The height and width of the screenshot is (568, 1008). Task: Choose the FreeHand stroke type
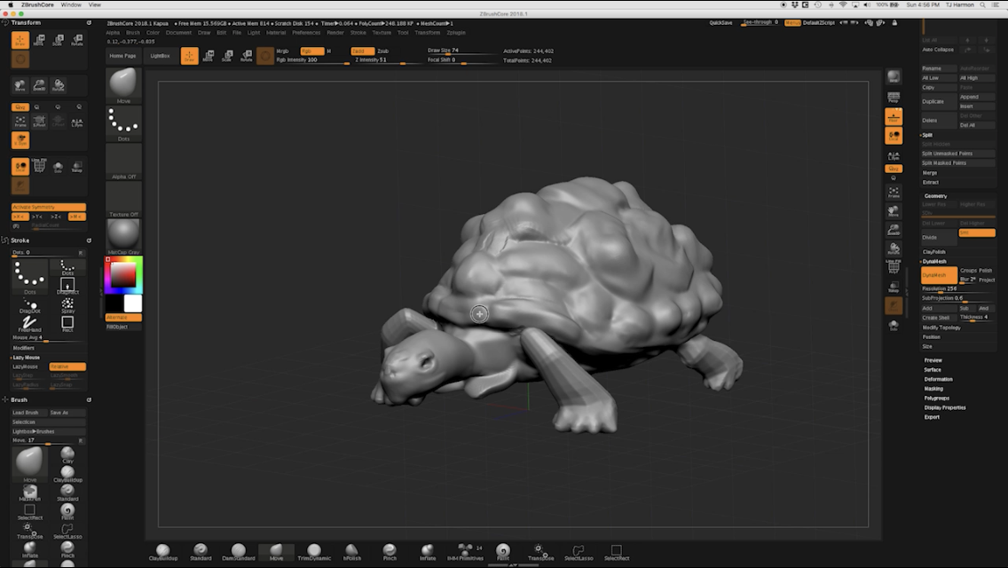tap(29, 324)
